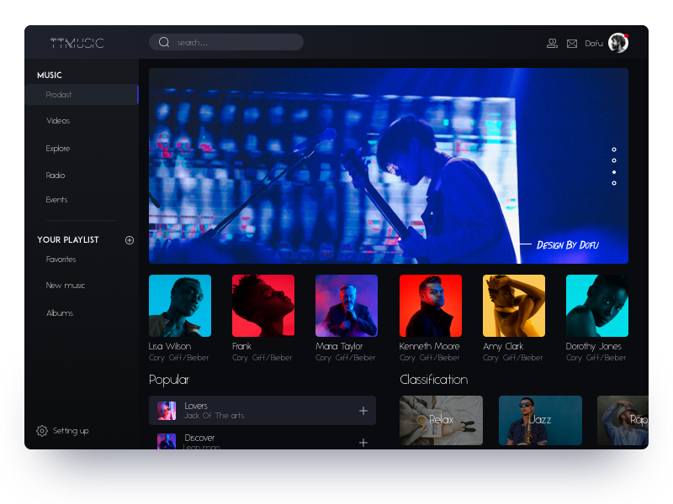673x504 pixels.
Task: Click the TTMUSIC logo
Action: coord(77,43)
